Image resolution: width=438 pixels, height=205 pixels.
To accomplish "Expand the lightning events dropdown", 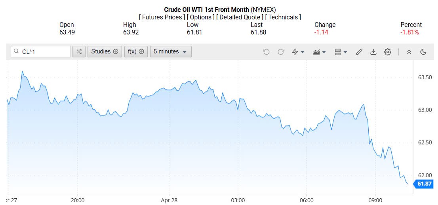I will click(298, 52).
